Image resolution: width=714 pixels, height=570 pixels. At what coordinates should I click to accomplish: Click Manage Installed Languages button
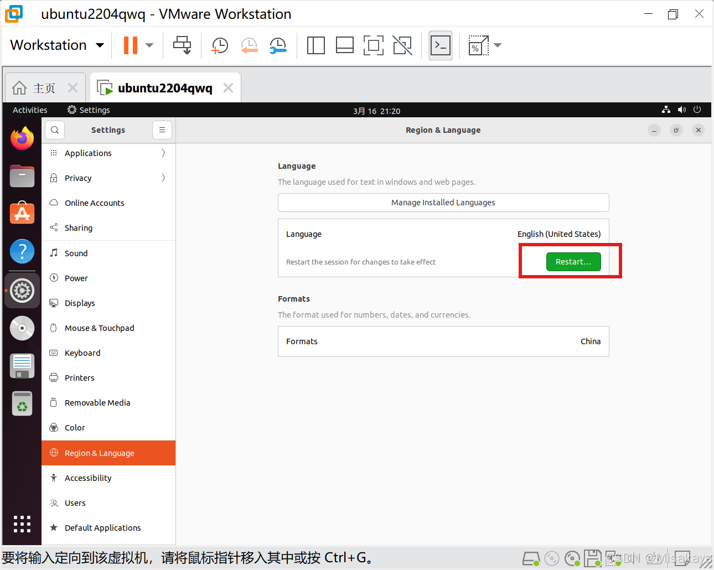click(x=443, y=203)
